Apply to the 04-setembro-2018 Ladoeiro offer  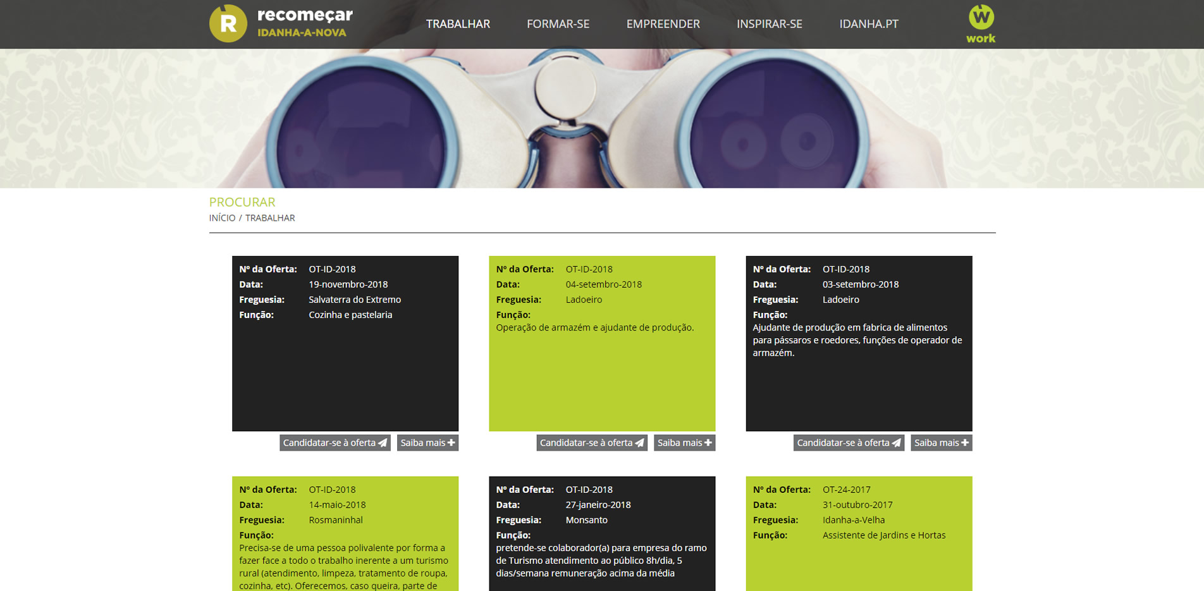(x=592, y=443)
